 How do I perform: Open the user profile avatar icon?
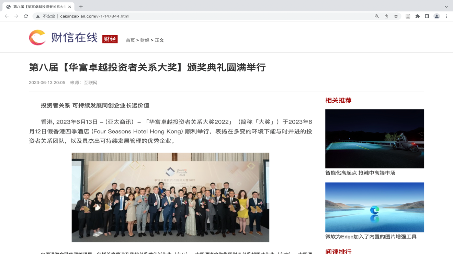pos(437,16)
